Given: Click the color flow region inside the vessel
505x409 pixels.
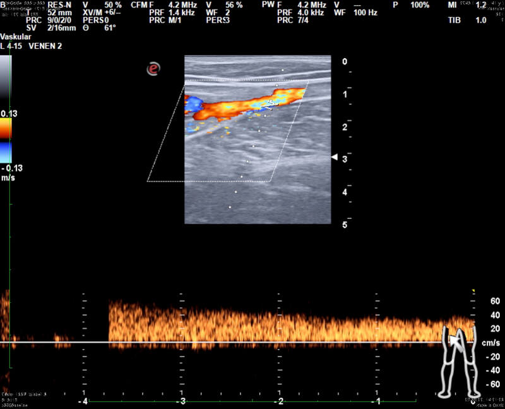Looking at the screenshot, I should (x=245, y=103).
